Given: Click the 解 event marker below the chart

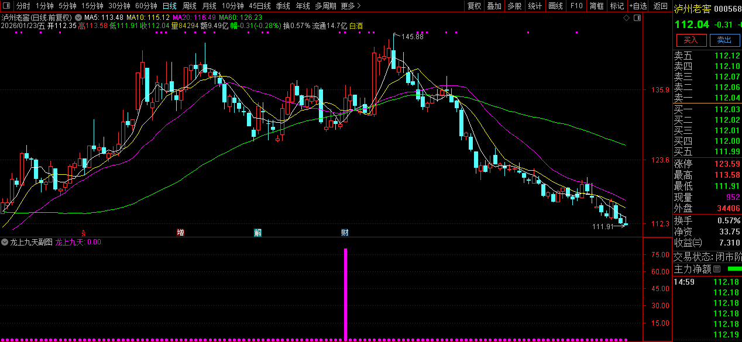Looking at the screenshot, I should [x=257, y=232].
